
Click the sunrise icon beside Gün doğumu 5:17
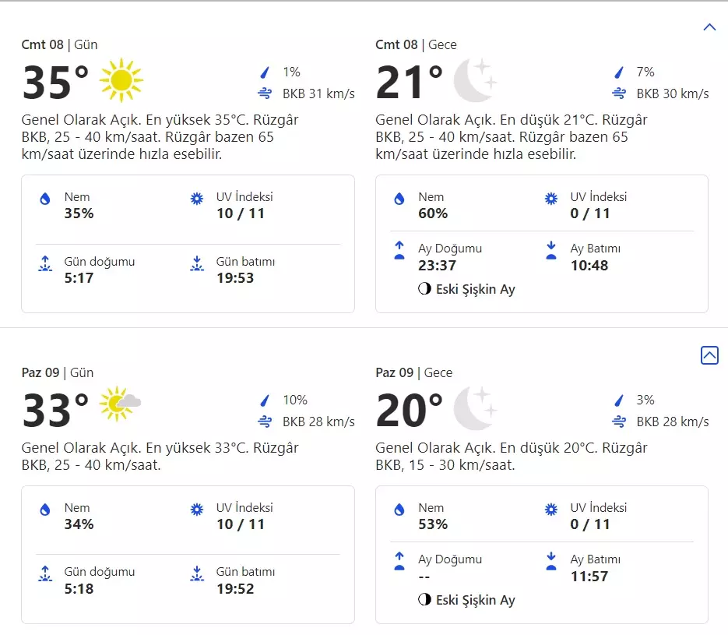click(x=45, y=263)
